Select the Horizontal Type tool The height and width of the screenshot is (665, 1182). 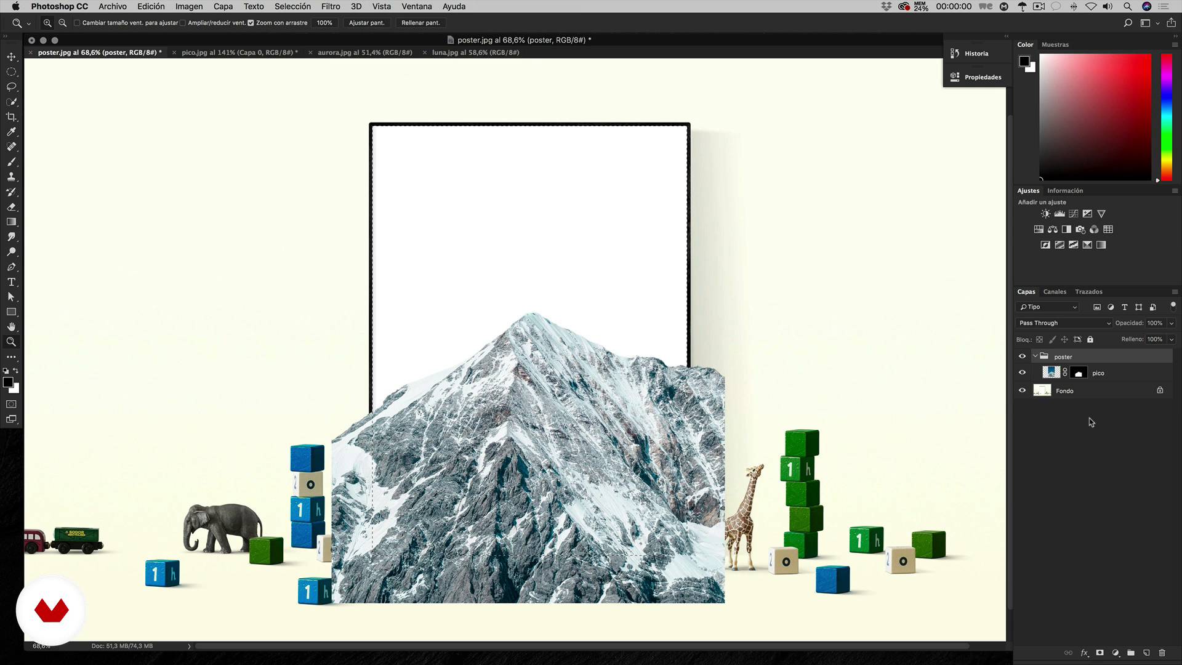[11, 282]
